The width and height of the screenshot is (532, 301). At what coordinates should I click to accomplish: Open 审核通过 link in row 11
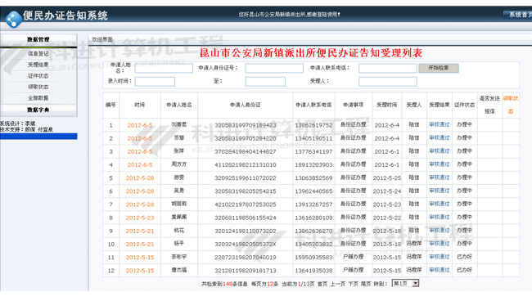pos(439,257)
